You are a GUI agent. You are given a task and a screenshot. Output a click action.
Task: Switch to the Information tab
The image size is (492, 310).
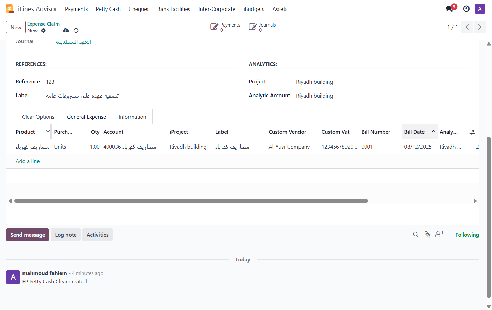[132, 117]
